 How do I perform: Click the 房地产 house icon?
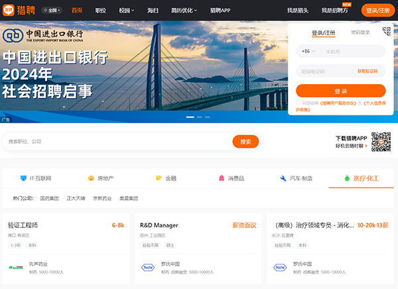click(x=91, y=178)
